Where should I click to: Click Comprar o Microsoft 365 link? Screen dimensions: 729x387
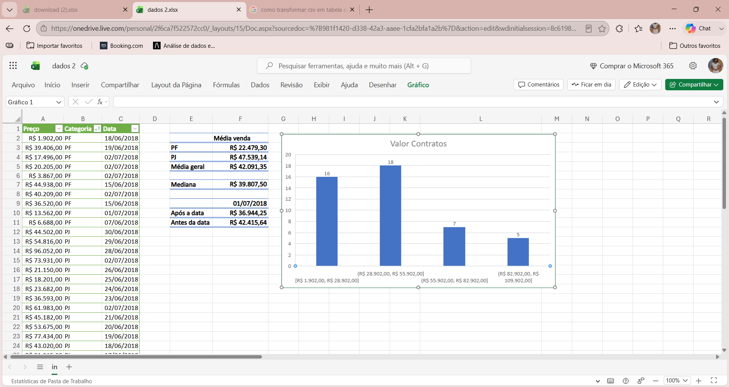pyautogui.click(x=632, y=66)
